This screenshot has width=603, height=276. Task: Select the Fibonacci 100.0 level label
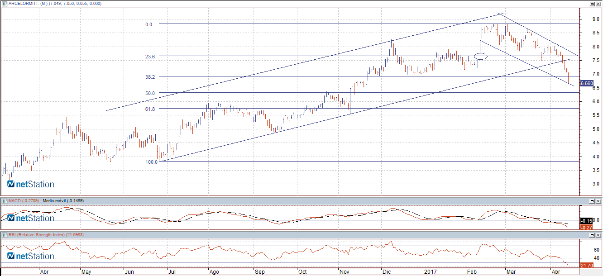(152, 162)
